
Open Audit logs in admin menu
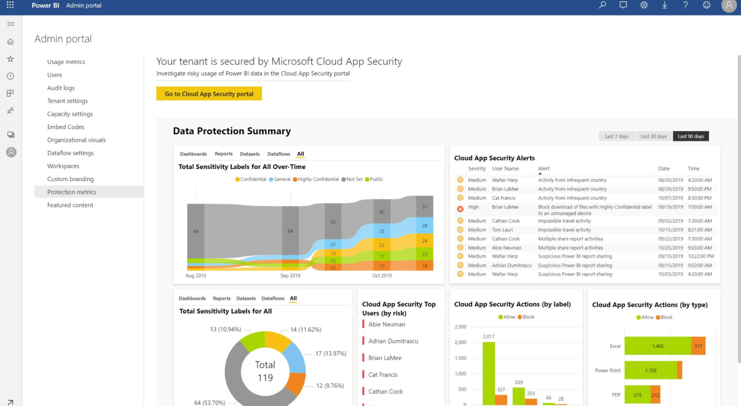point(61,88)
